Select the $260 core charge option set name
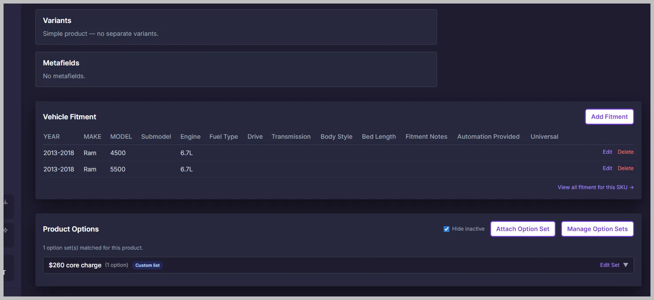The width and height of the screenshot is (654, 300). [x=75, y=265]
